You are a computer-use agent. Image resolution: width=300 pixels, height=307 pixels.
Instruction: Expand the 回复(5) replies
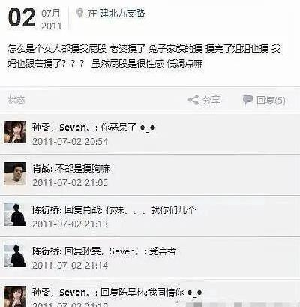tap(271, 101)
